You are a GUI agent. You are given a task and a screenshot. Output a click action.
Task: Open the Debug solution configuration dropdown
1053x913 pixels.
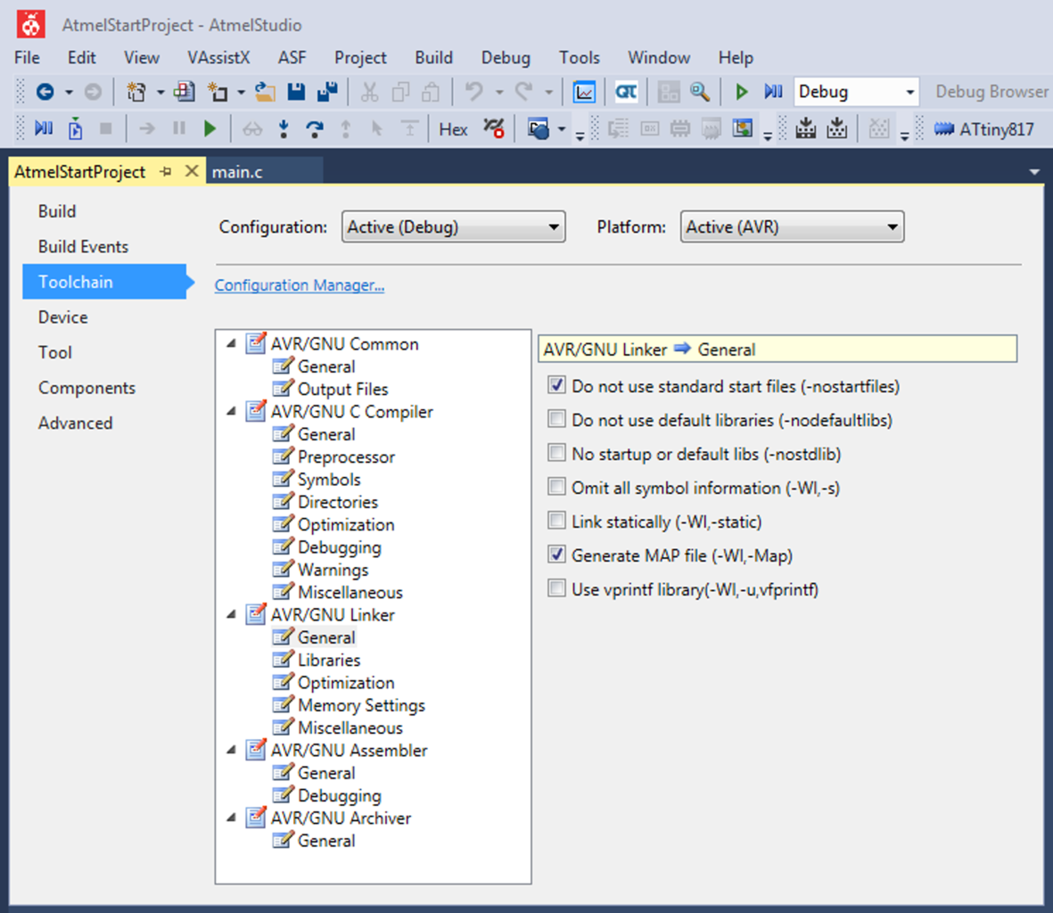[856, 92]
